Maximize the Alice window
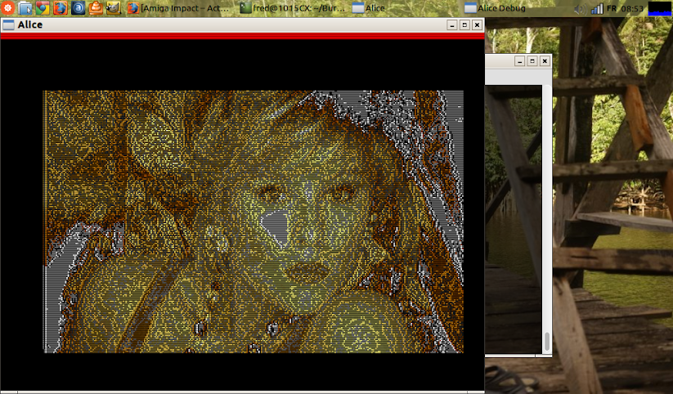 (464, 25)
